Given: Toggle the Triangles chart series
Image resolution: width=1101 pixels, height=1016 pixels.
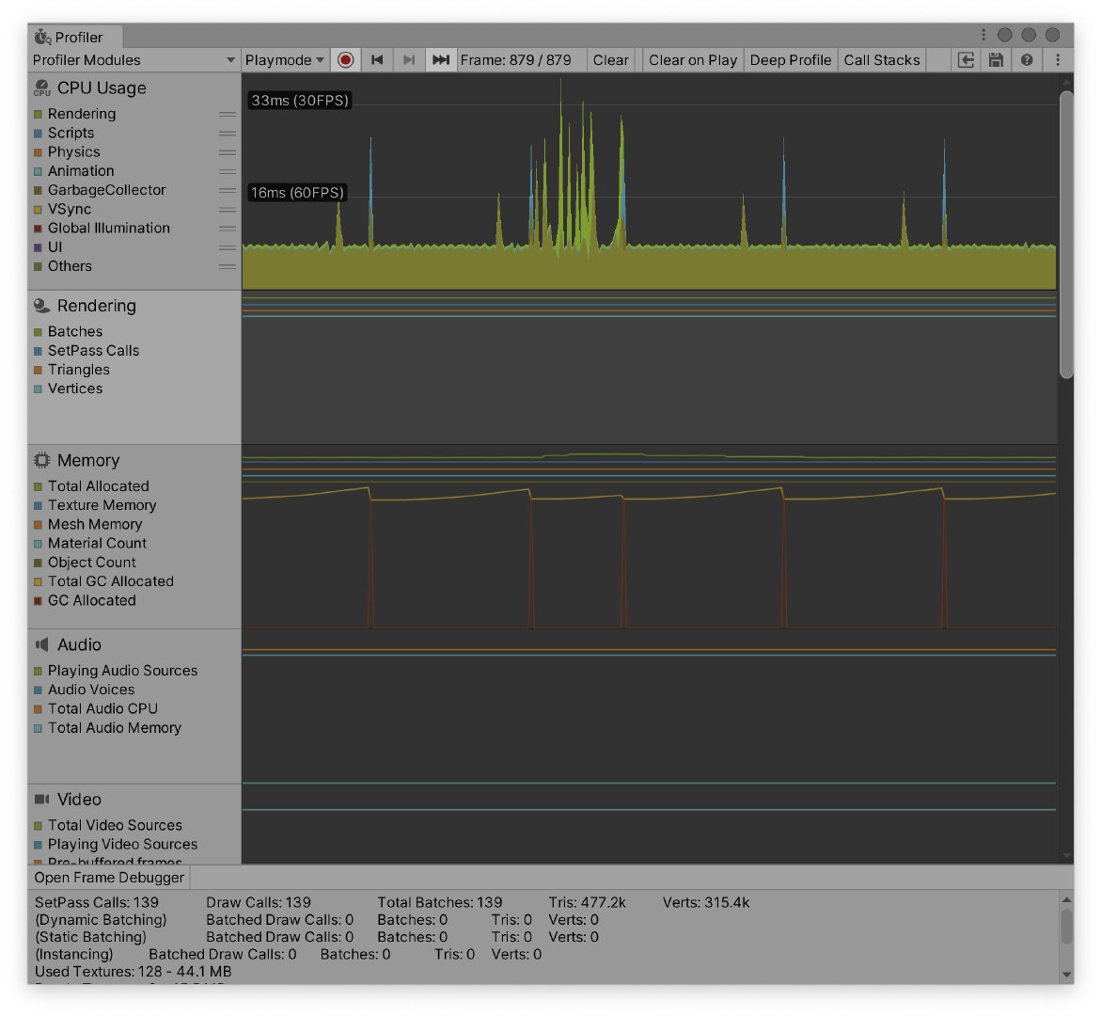Looking at the screenshot, I should (x=38, y=370).
